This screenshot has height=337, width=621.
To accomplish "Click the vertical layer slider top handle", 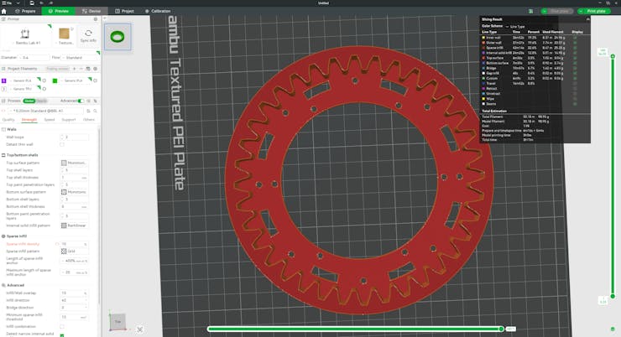I will coord(613,56).
